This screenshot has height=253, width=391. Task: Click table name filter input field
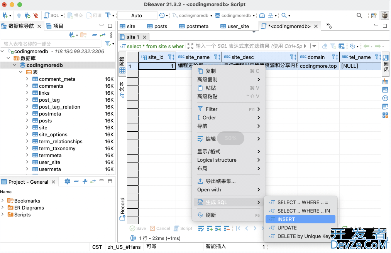coord(51,44)
